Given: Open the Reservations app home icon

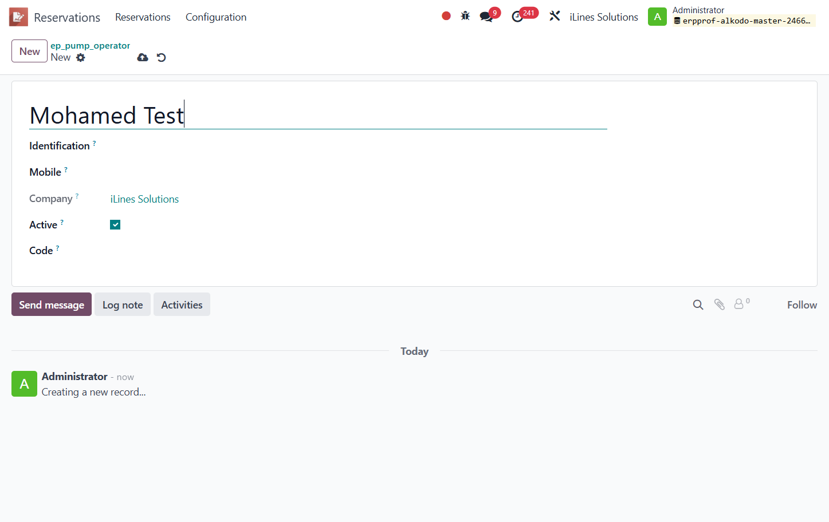Looking at the screenshot, I should coord(18,17).
